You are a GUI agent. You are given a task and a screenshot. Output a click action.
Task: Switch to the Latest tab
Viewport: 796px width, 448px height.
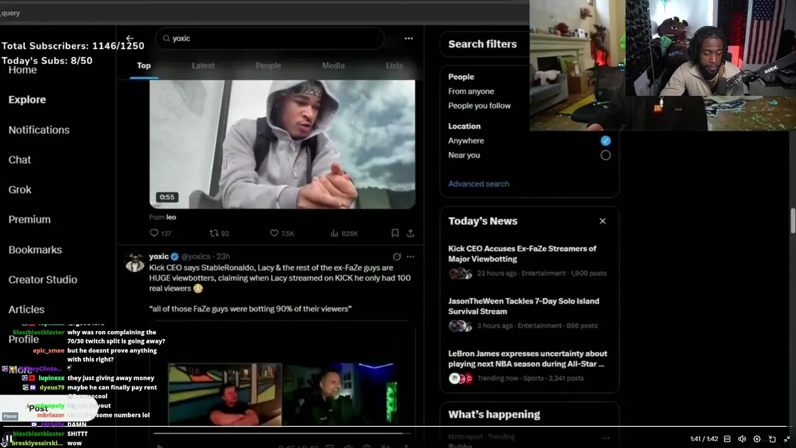coord(203,65)
